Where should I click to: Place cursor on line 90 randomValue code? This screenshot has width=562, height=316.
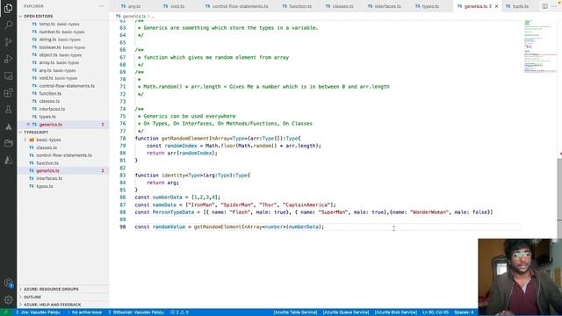[x=229, y=226]
